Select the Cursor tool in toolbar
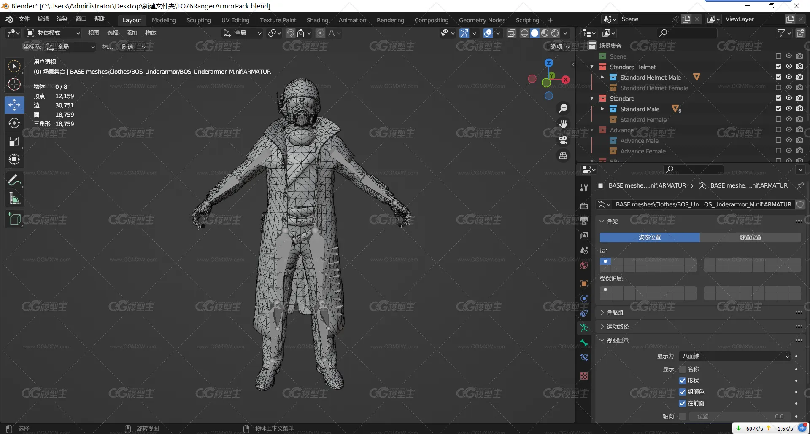810x434 pixels. pos(14,85)
